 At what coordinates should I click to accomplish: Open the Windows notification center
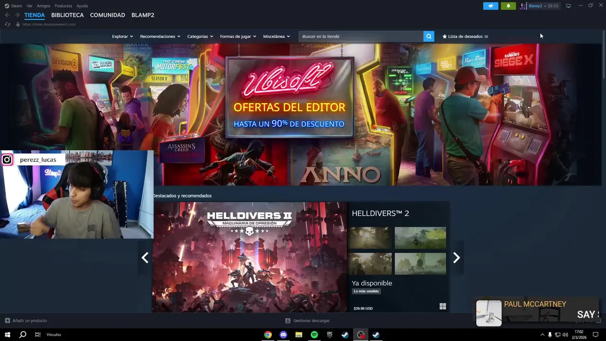click(x=596, y=335)
